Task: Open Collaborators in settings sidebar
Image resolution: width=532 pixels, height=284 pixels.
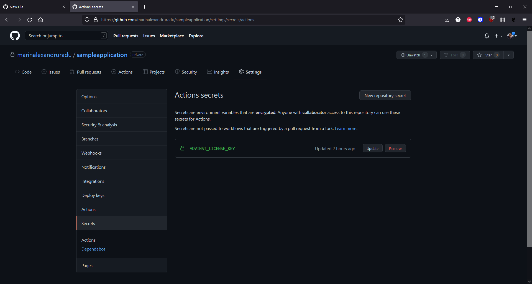Action: coord(122,111)
